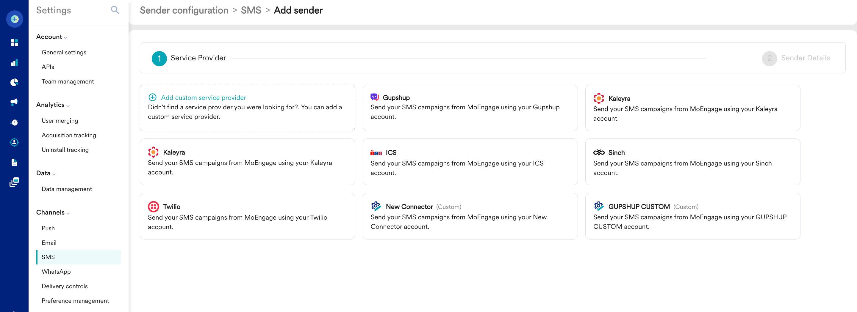
Task: Open the document content icon in sidebar
Action: [14, 162]
